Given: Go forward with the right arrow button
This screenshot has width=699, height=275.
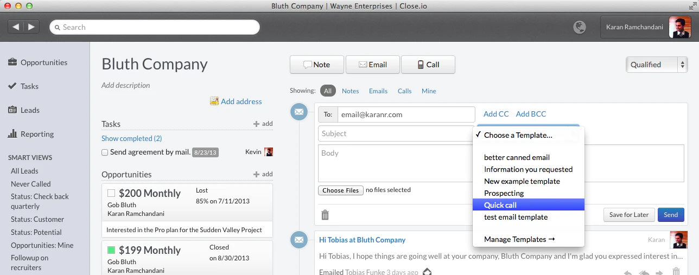Looking at the screenshot, I should click(x=31, y=27).
